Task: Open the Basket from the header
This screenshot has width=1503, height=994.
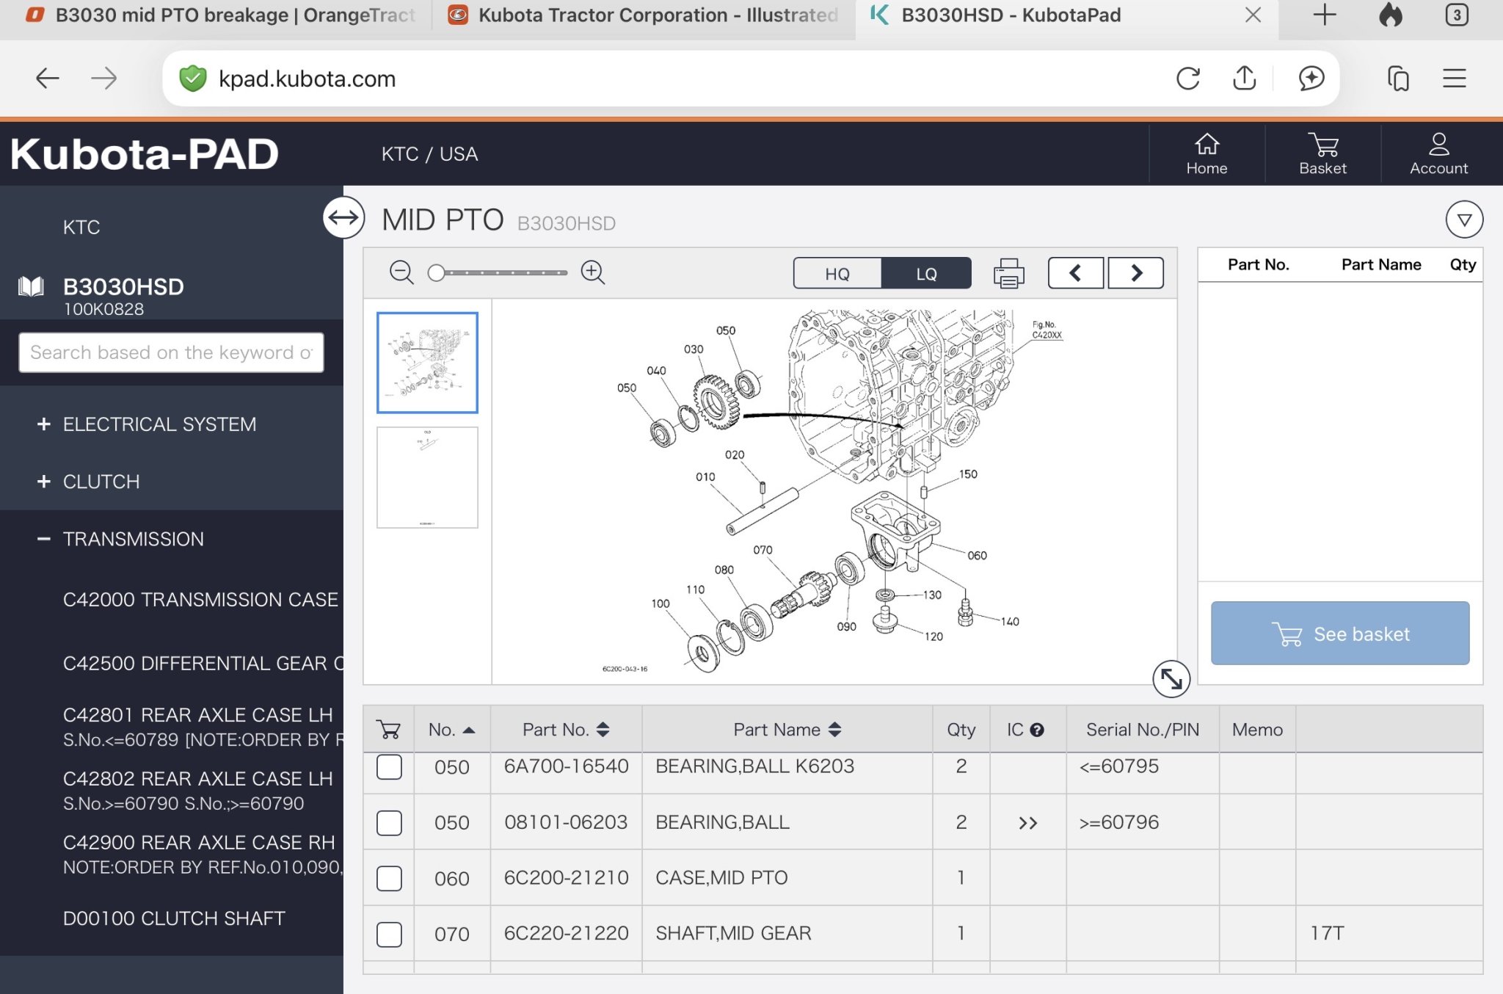Action: click(1322, 153)
